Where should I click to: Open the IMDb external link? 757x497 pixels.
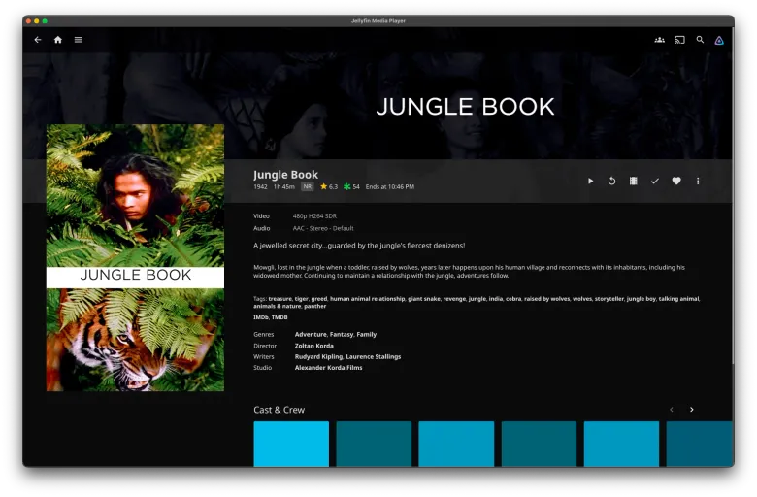pyautogui.click(x=261, y=317)
